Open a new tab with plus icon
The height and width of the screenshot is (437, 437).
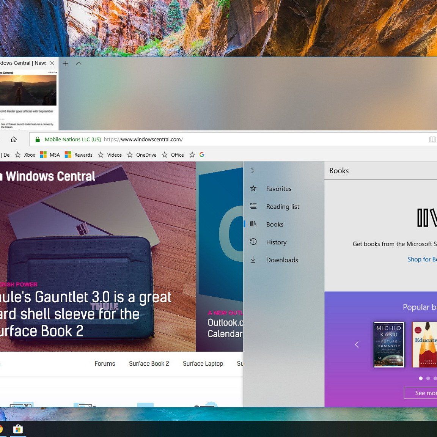(x=66, y=63)
